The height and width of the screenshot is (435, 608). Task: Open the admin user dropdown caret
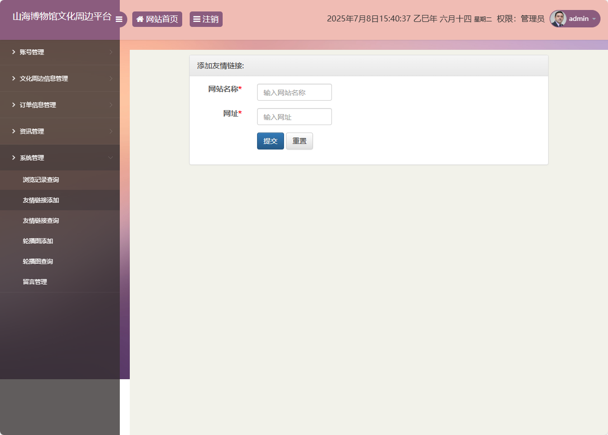(x=594, y=19)
